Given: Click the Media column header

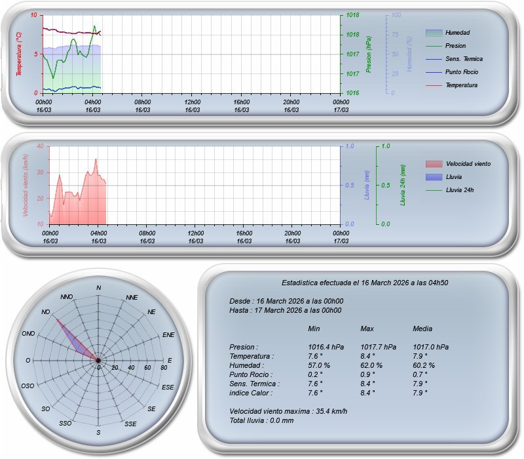Looking at the screenshot, I should point(422,329).
